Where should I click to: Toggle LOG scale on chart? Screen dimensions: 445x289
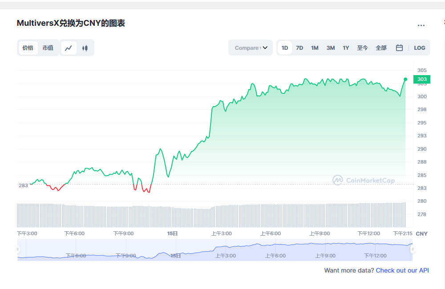point(419,48)
